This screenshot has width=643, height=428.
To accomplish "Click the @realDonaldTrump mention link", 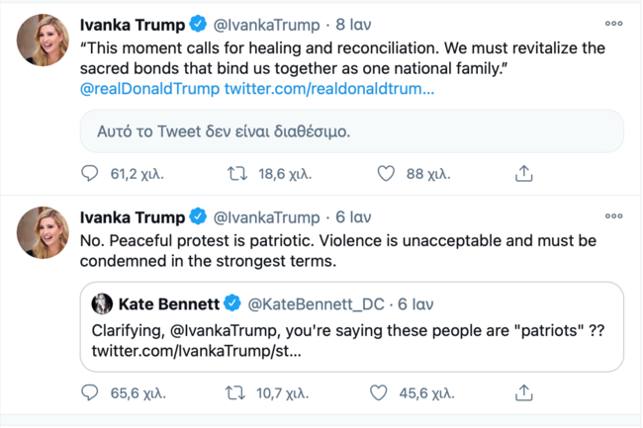I will (149, 90).
